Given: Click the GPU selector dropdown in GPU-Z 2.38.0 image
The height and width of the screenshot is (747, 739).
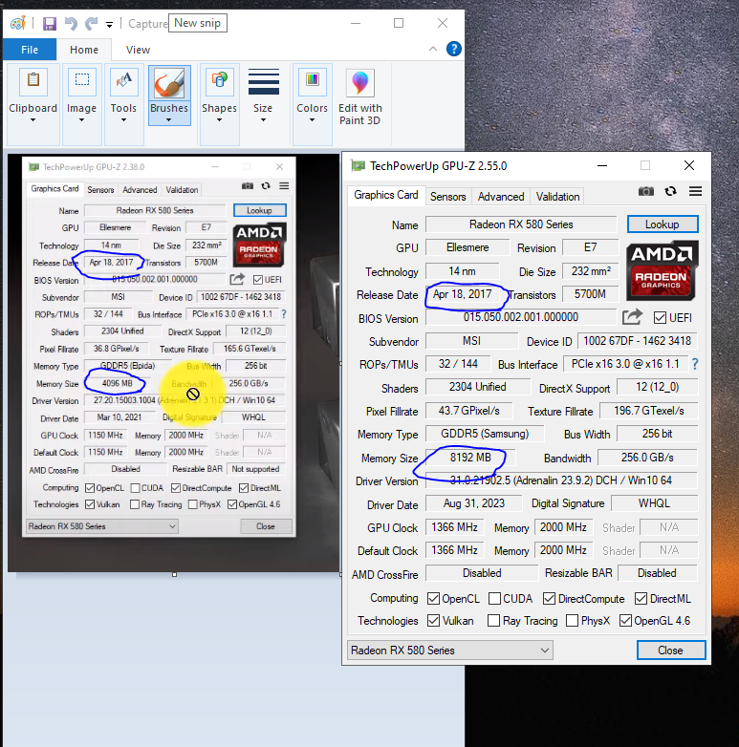Looking at the screenshot, I should pyautogui.click(x=102, y=526).
